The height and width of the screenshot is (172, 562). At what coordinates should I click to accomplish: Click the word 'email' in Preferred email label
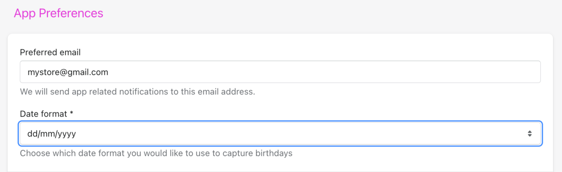[x=71, y=52]
